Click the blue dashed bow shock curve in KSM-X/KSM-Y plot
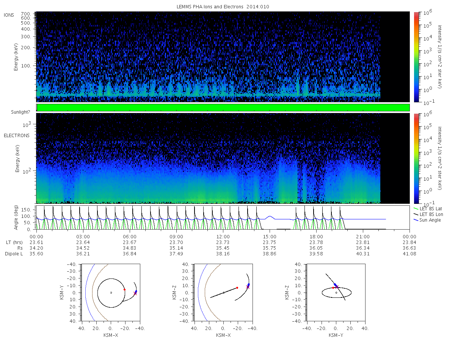The width and height of the screenshot is (455, 341). click(x=87, y=293)
